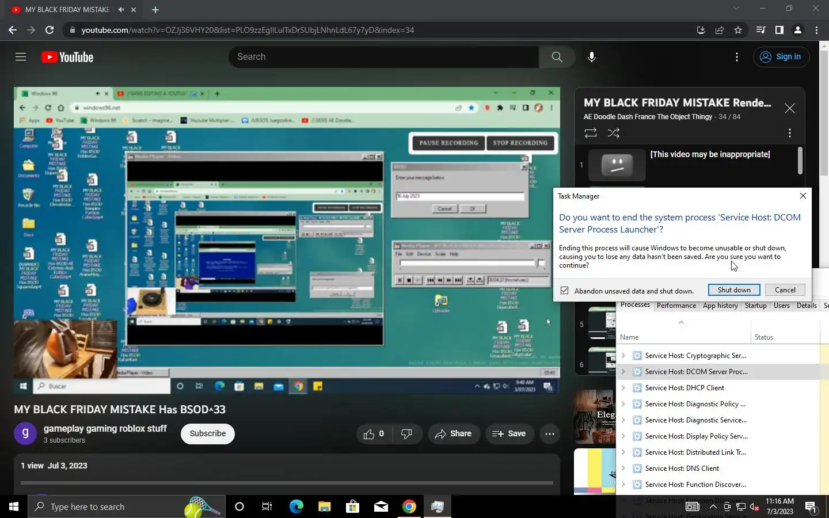The width and height of the screenshot is (829, 518).
Task: Expand Service Host: Distributed Link Tr... row
Action: pos(623,452)
